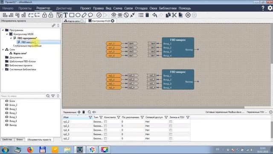Click the trash delete icon in toolbar
273x154 pixels.
[147, 15]
